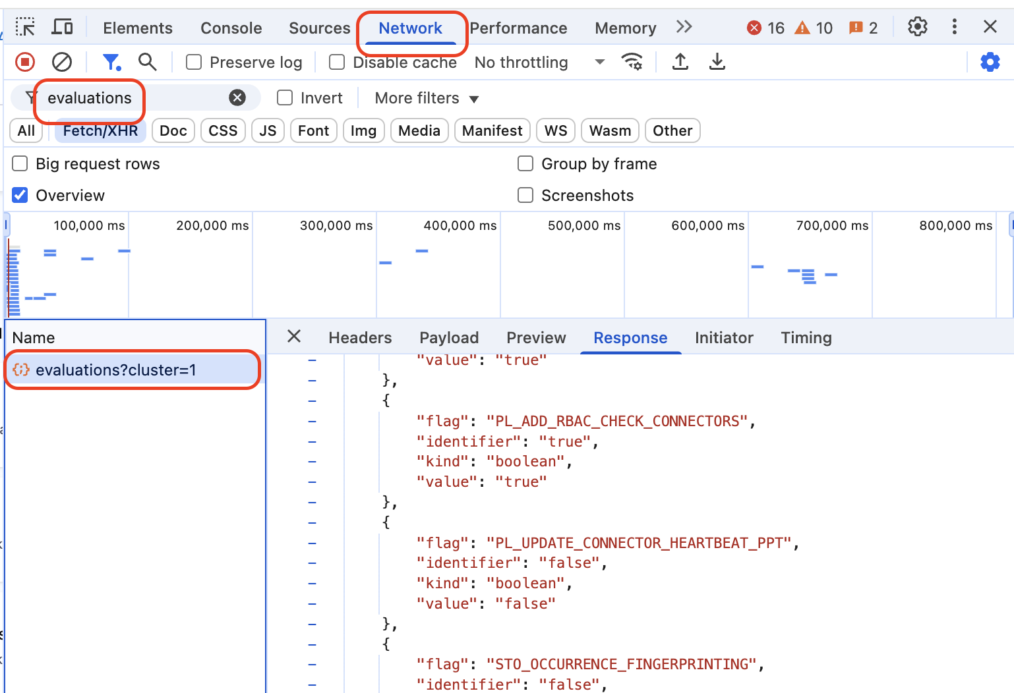Open the network search magnifier
The width and height of the screenshot is (1014, 693).
pyautogui.click(x=148, y=62)
